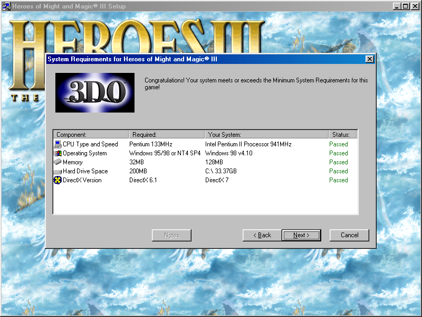Select the Operating System row label

[x=85, y=153]
